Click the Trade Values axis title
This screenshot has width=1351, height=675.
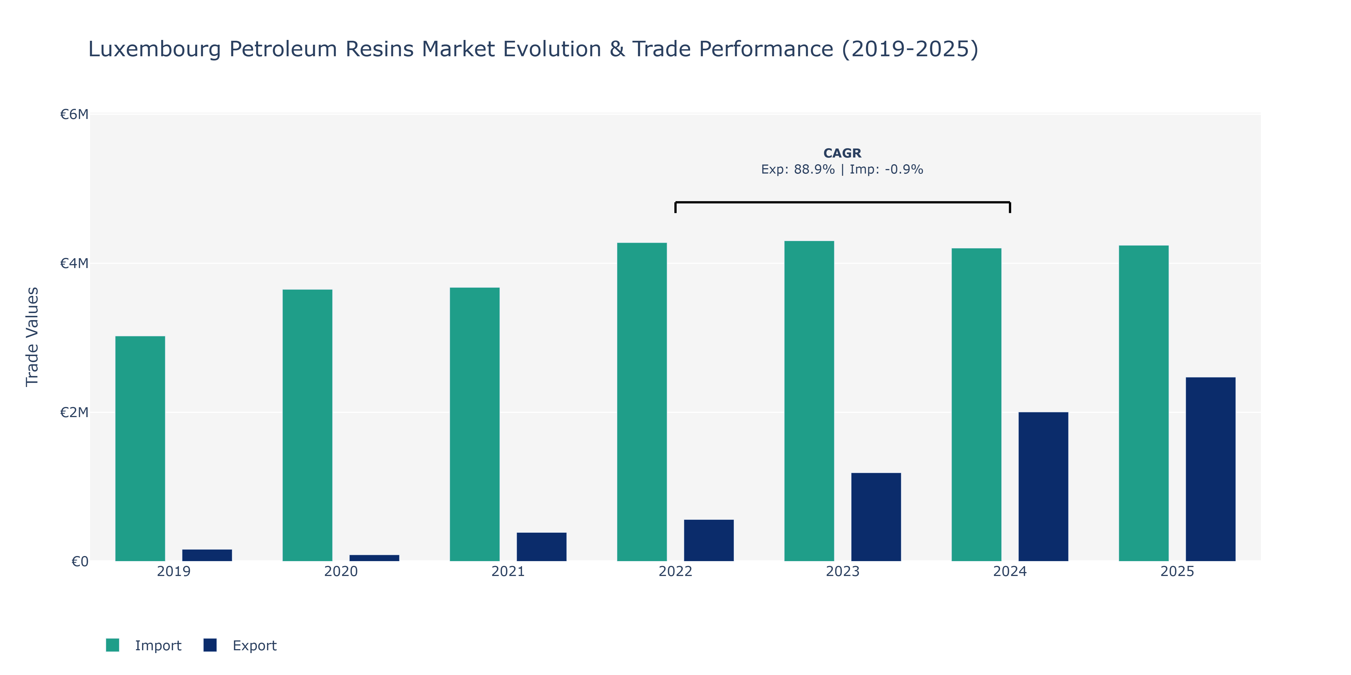tap(33, 337)
